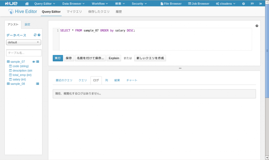Screen dimensions: 269x160
Task: Select the description column entry
Action: 22,71
